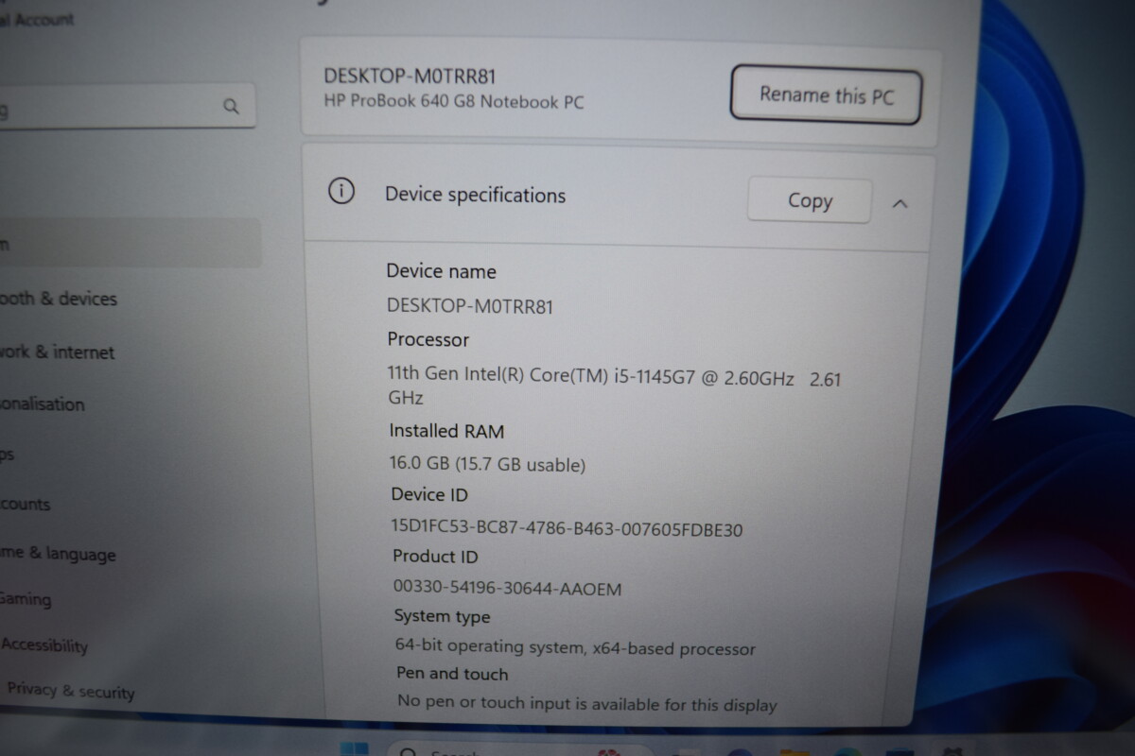Click the HP ProBook 640 G8 Notebook PC text
The width and height of the screenshot is (1135, 756).
(x=454, y=101)
